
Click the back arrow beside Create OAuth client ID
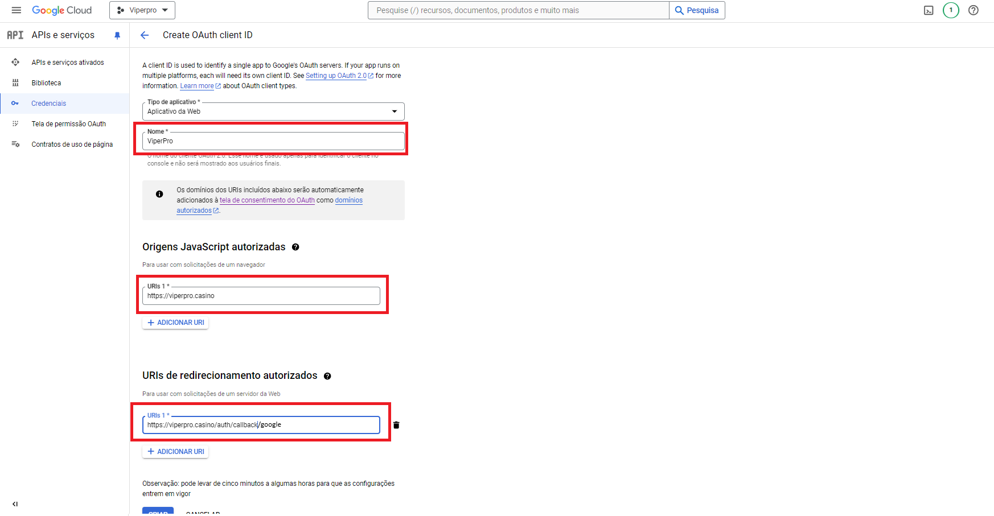[145, 35]
